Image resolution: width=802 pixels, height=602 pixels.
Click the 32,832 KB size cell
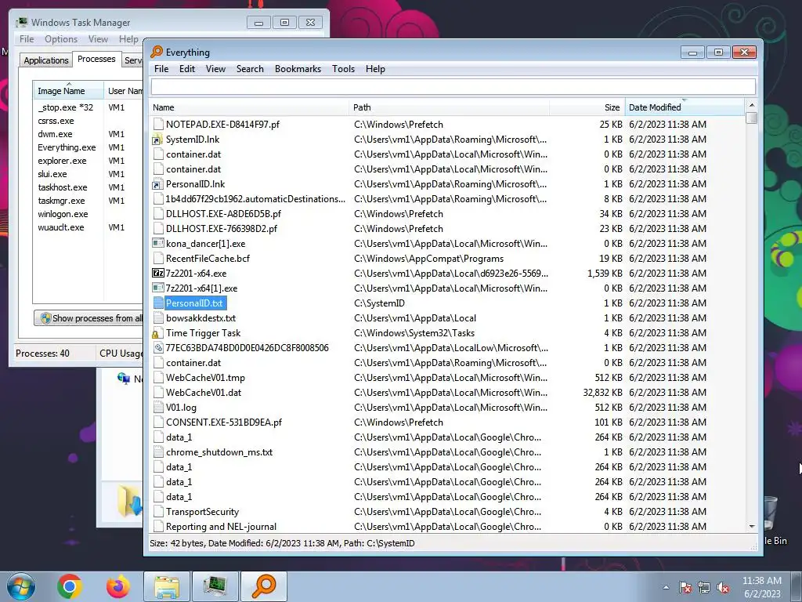pyautogui.click(x=602, y=393)
